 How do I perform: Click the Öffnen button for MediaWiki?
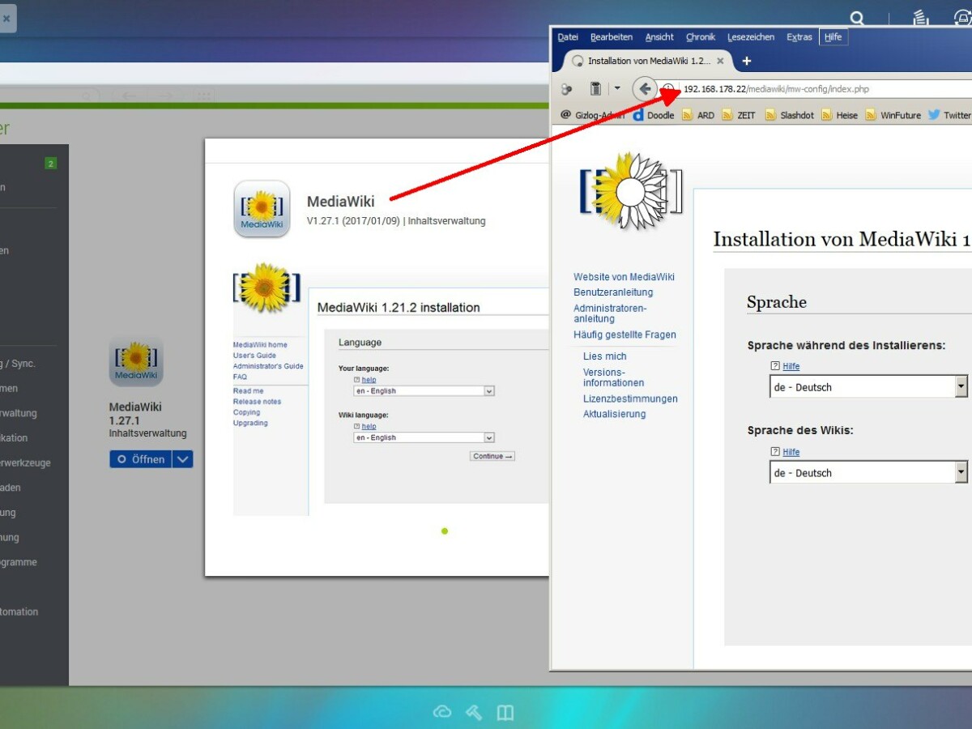(140, 459)
